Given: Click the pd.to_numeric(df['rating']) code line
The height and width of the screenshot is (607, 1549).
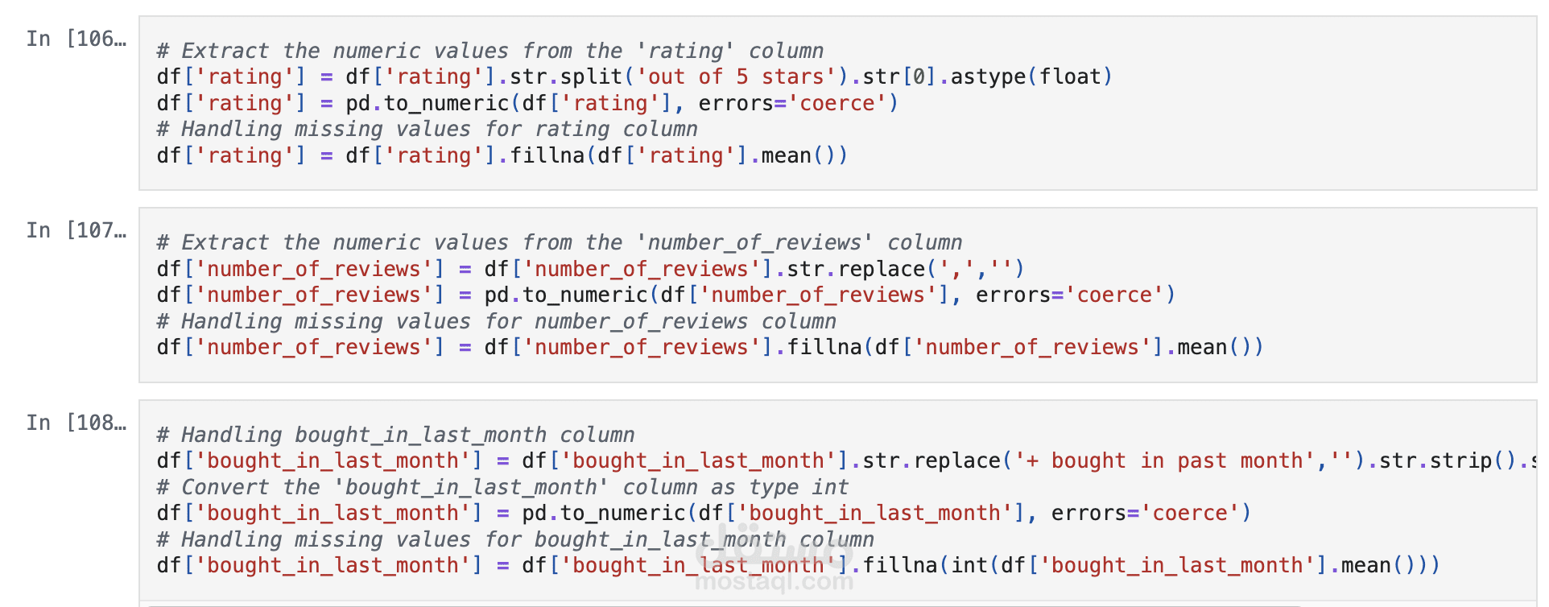Looking at the screenshot, I should coord(527,104).
